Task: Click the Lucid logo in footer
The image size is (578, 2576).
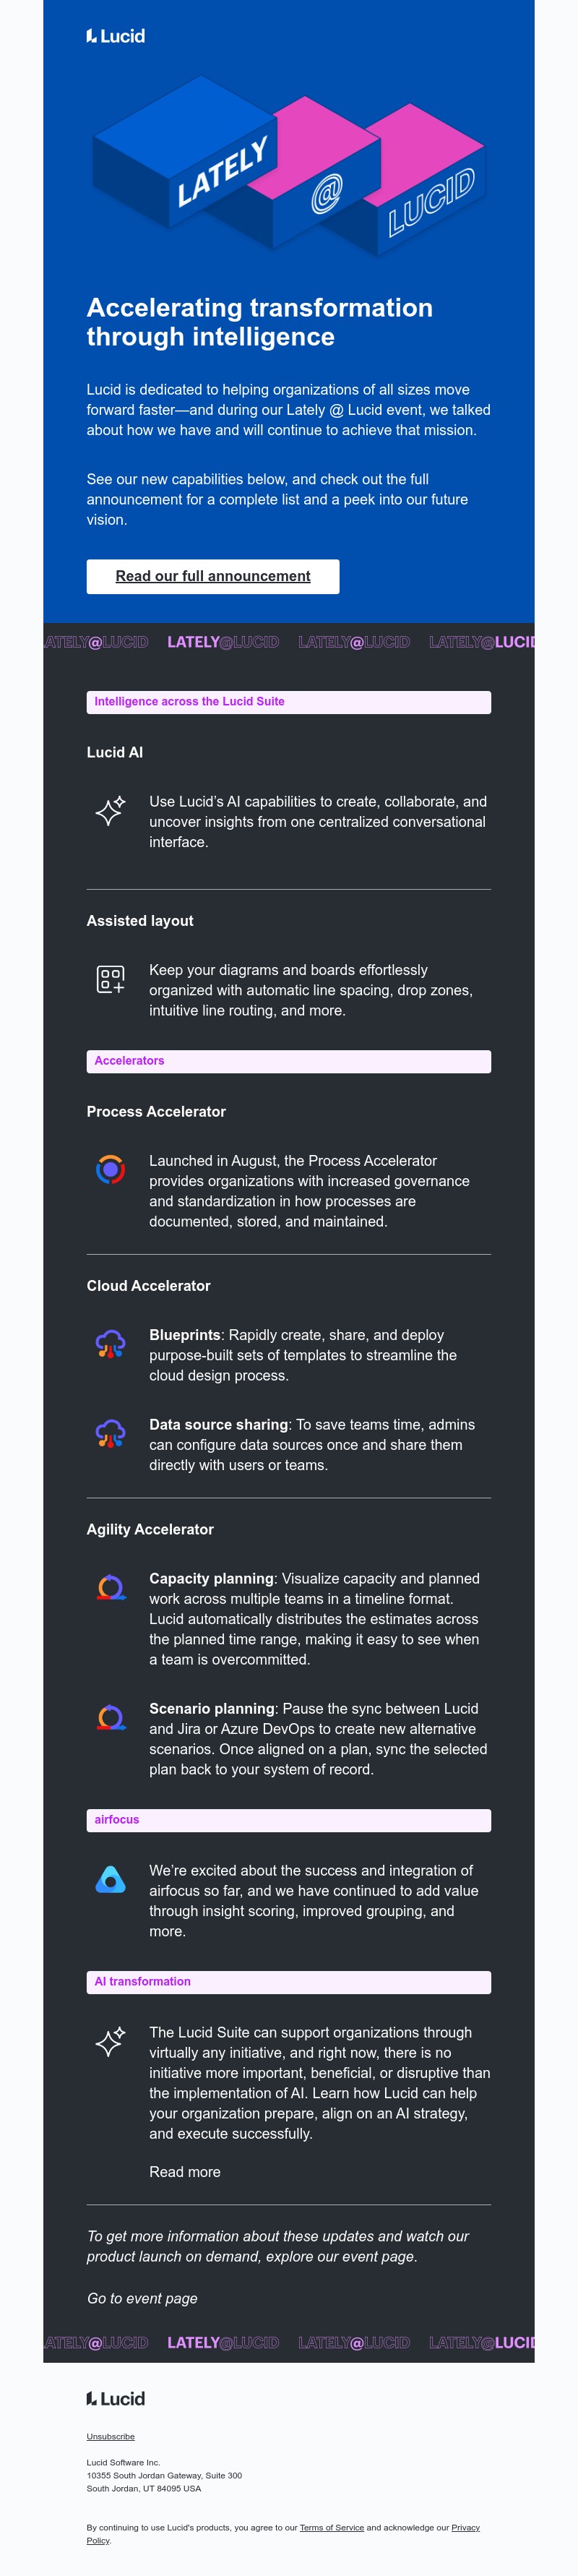Action: pos(115,2398)
